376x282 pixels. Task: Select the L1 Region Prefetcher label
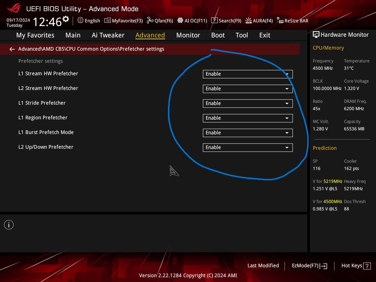click(43, 117)
